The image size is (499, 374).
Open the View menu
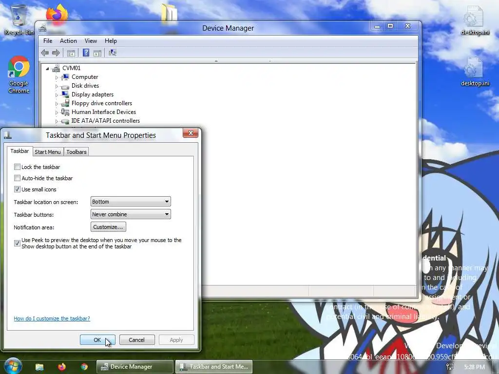click(91, 41)
